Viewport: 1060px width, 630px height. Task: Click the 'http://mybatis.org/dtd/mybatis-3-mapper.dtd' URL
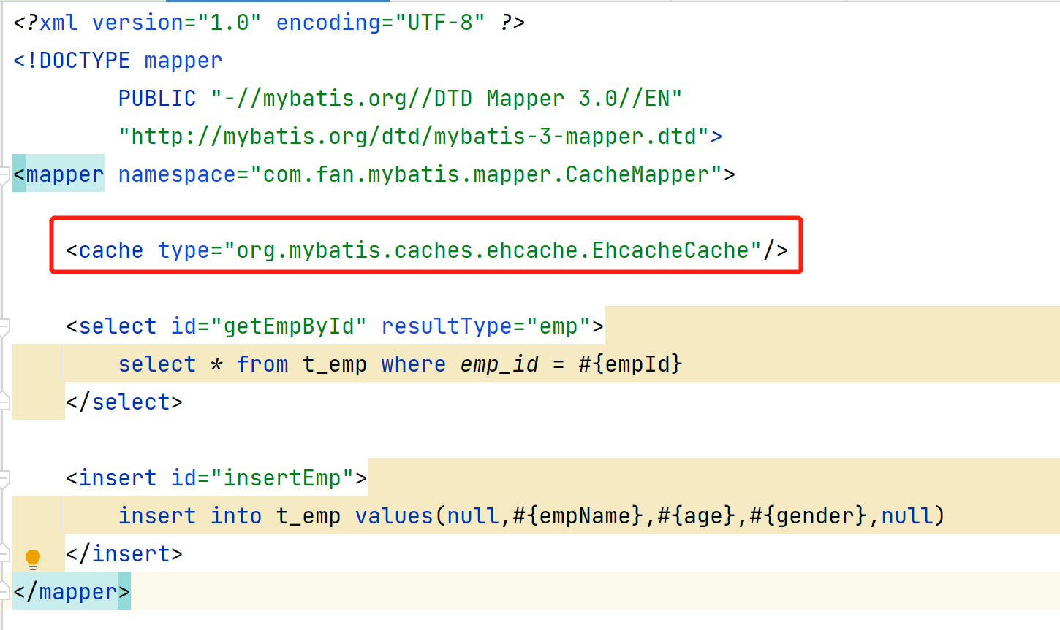click(414, 137)
